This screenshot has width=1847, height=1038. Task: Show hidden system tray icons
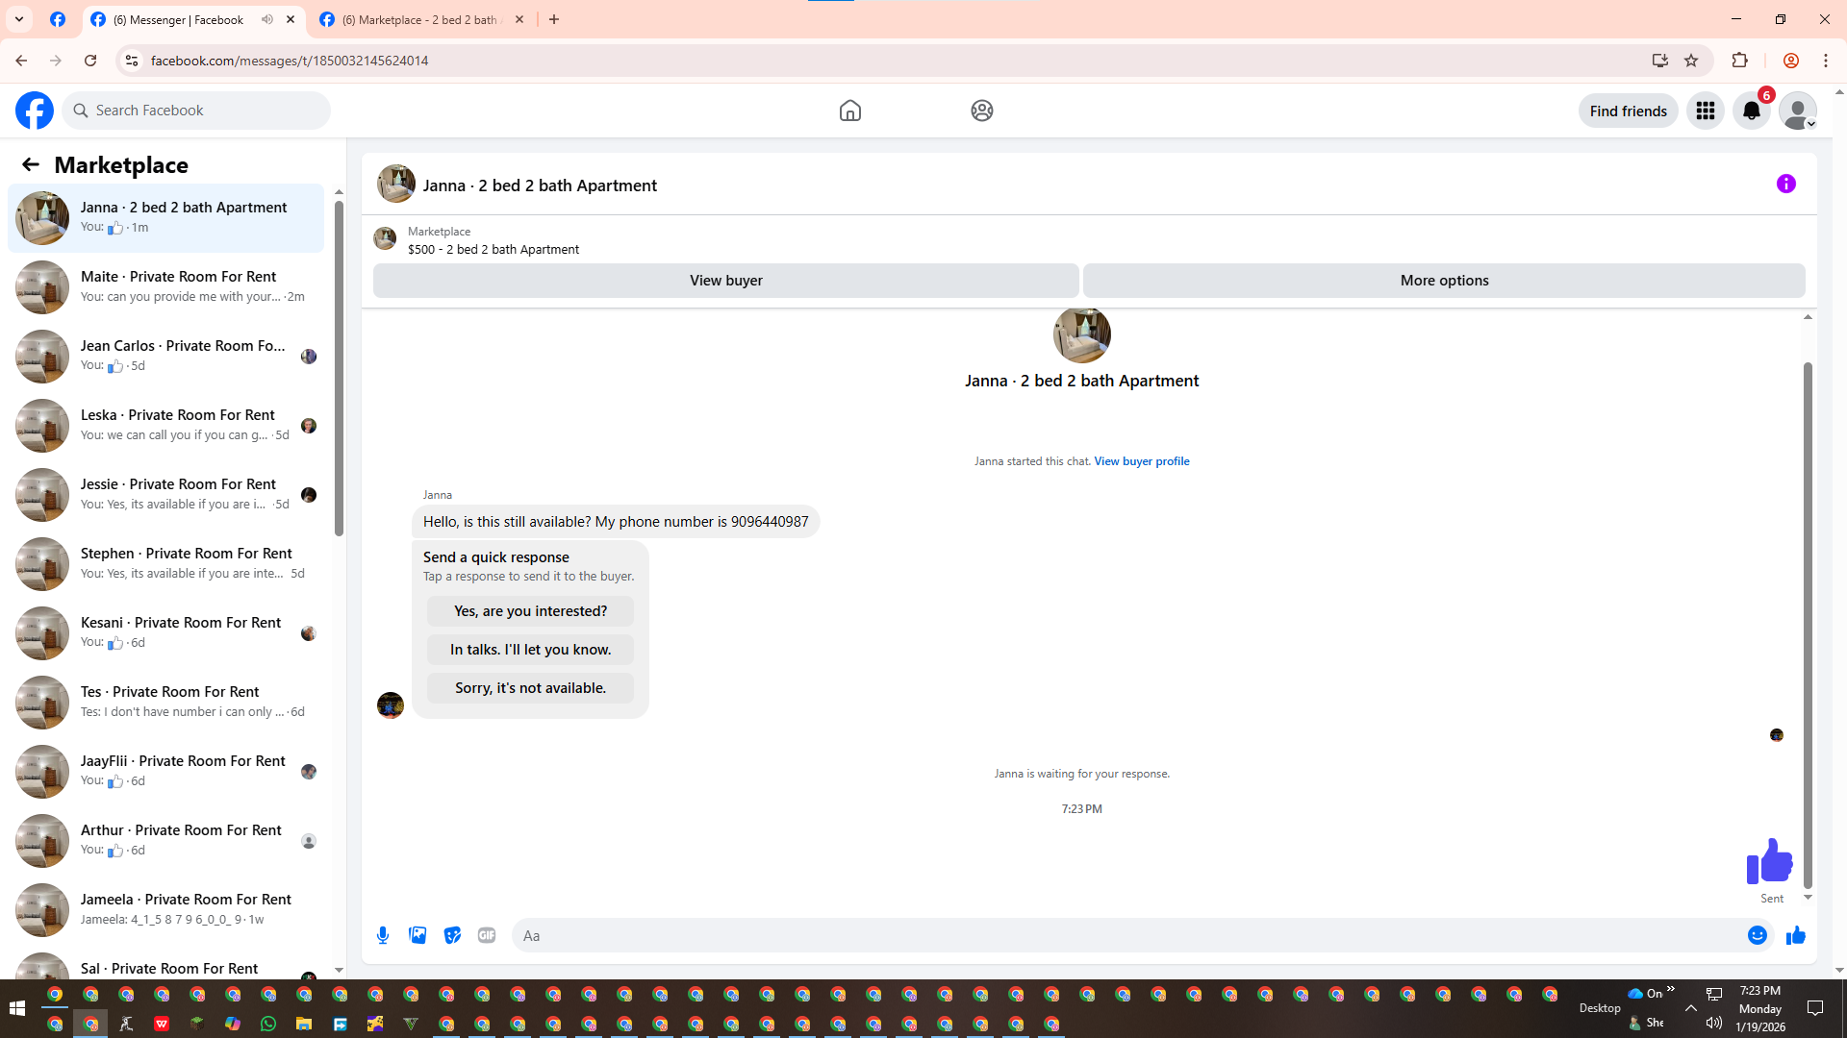[x=1690, y=1008]
